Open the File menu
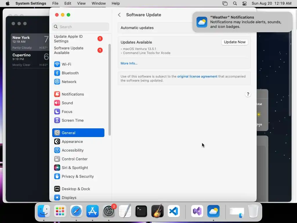 click(x=55, y=3)
